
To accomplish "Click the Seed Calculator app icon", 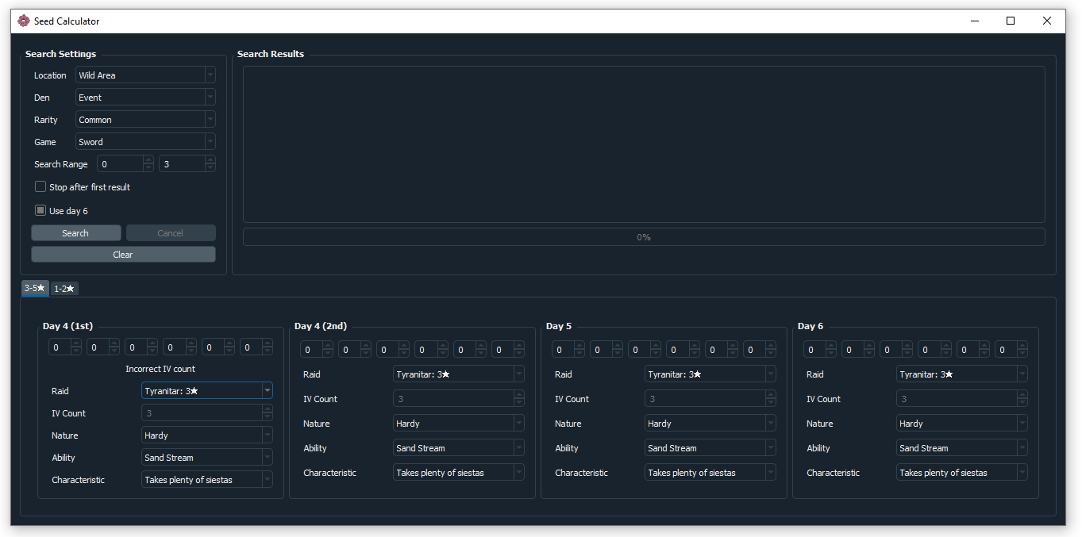I will pyautogui.click(x=23, y=21).
